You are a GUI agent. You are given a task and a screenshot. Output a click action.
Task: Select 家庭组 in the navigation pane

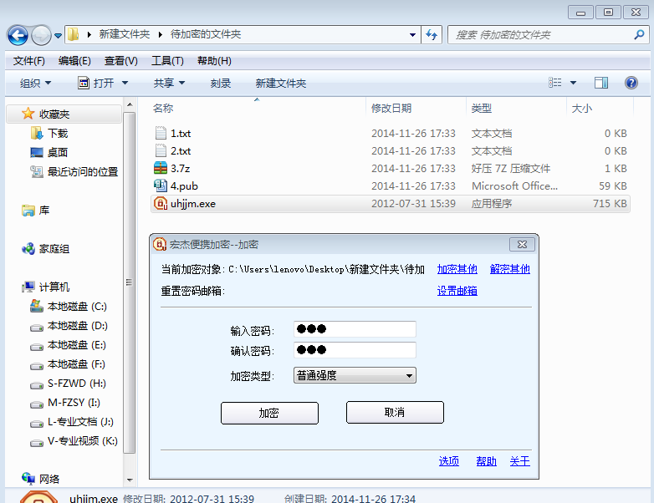(45, 249)
